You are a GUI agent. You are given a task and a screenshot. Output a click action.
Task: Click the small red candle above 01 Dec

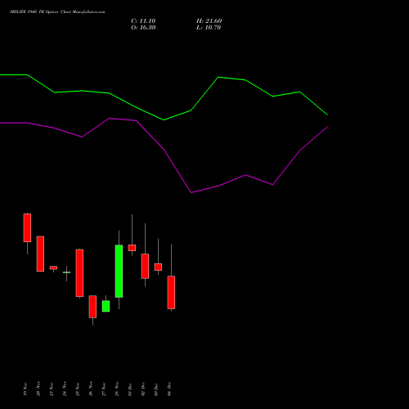click(132, 248)
